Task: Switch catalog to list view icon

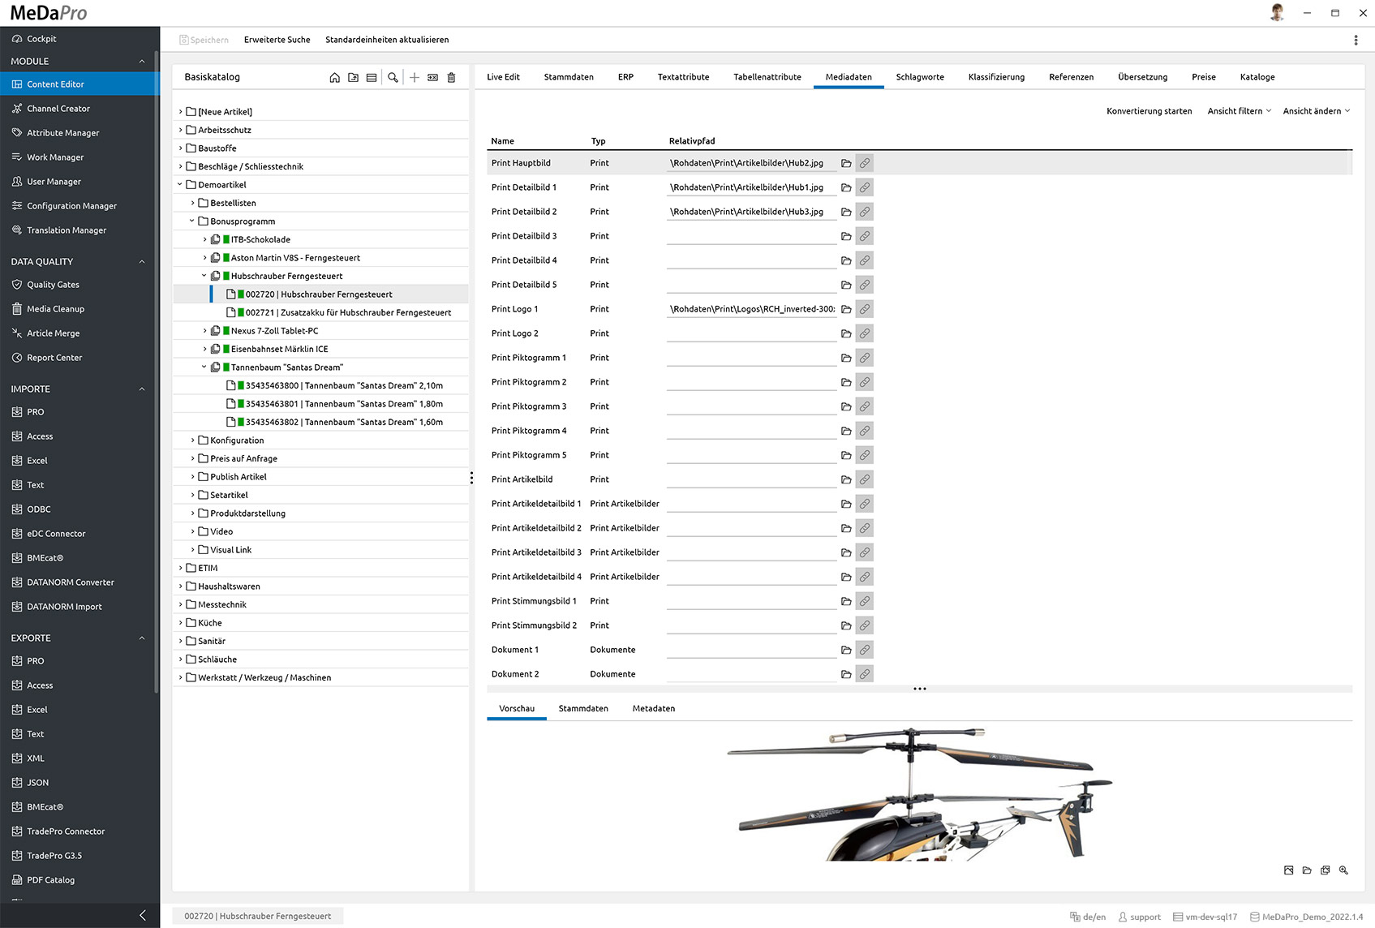Action: pyautogui.click(x=372, y=77)
